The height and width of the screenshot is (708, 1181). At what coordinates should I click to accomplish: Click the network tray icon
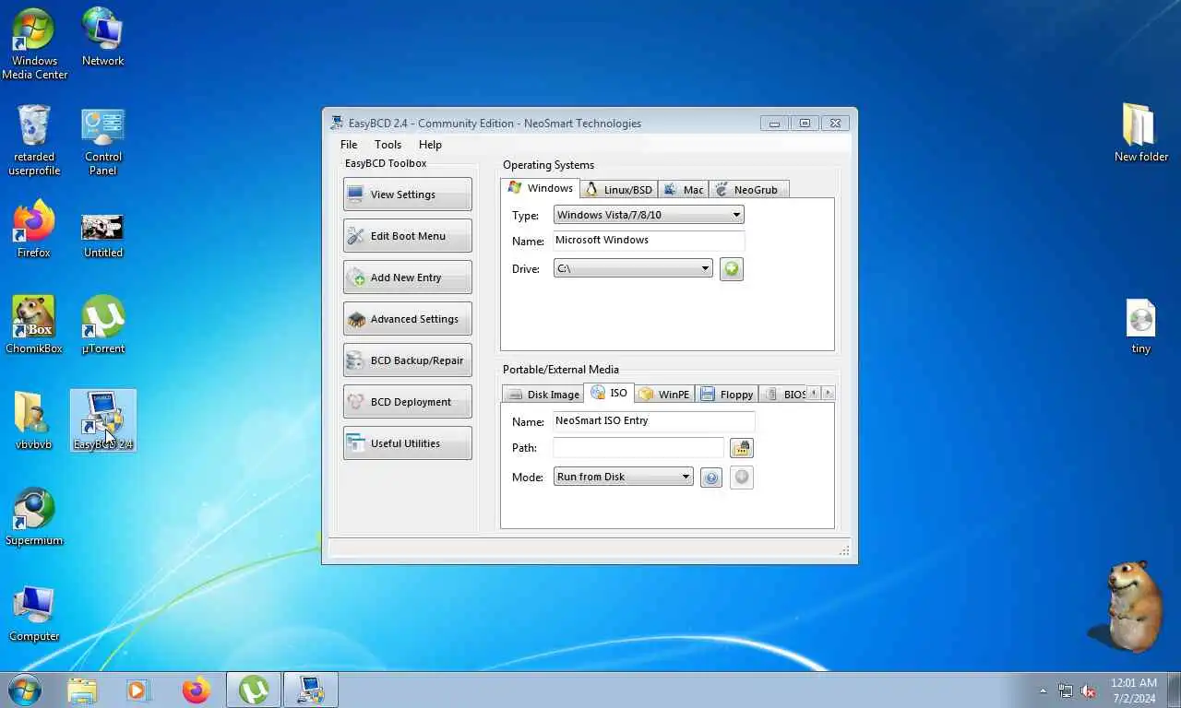click(x=1066, y=690)
